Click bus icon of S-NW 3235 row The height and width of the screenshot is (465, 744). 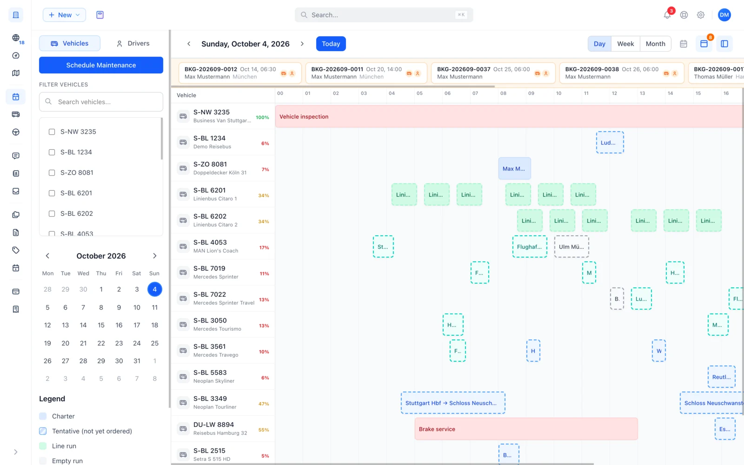tap(183, 116)
